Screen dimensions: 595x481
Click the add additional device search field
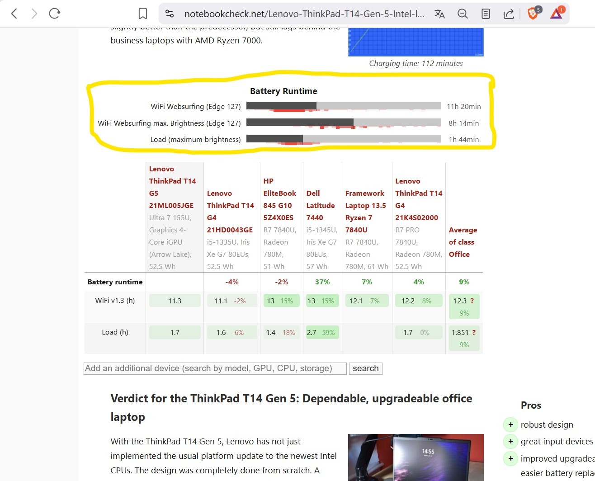[x=215, y=368]
